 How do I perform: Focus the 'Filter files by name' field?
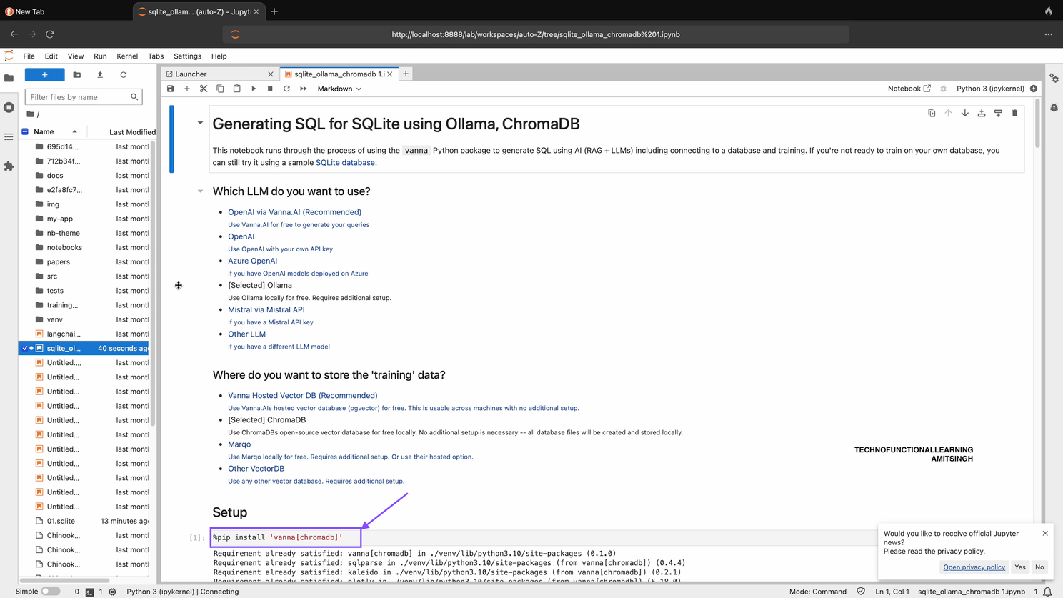(x=83, y=97)
